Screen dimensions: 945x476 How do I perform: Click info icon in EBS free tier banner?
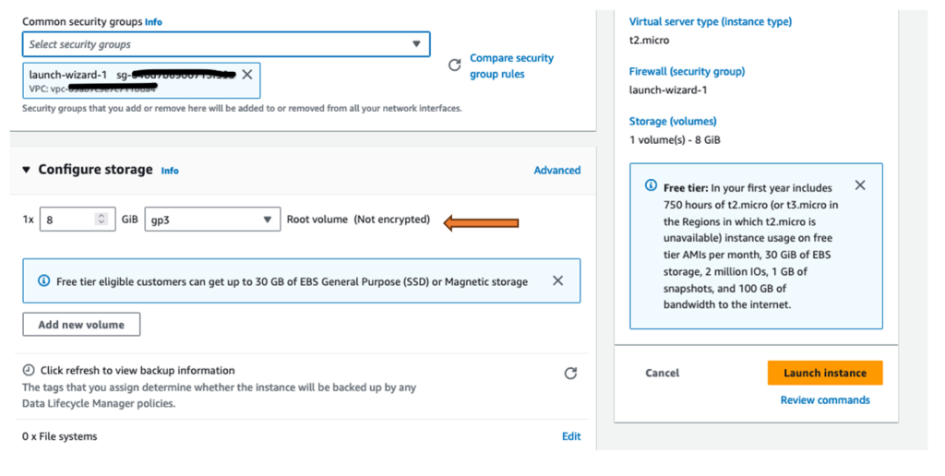click(x=44, y=280)
